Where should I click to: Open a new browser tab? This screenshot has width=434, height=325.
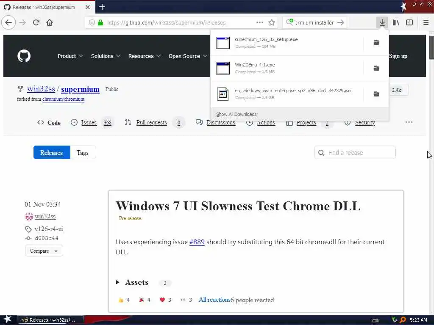tap(102, 7)
